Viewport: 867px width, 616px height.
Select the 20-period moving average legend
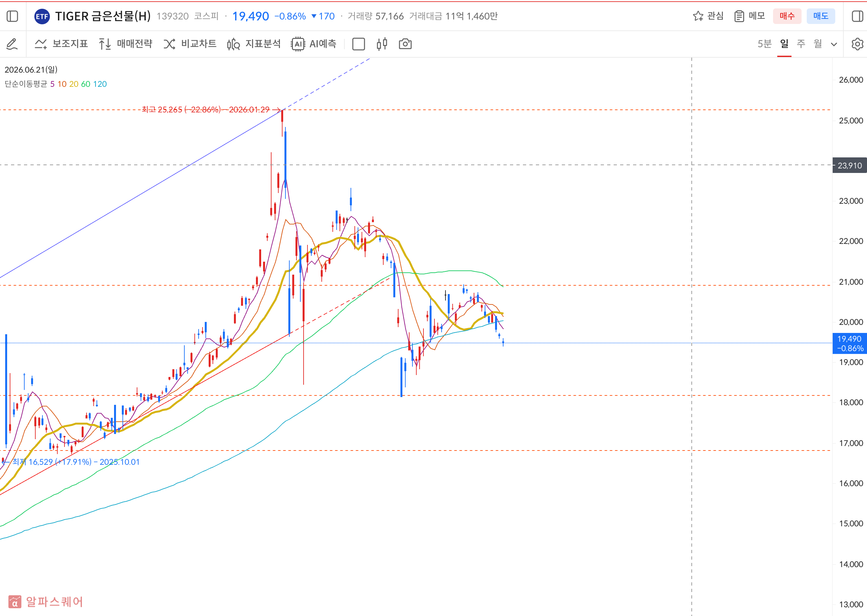click(x=74, y=84)
